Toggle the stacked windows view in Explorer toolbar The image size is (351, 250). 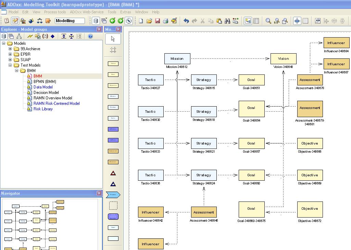11,36
